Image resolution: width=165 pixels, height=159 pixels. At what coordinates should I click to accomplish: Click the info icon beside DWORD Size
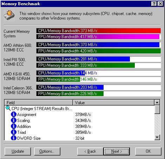pos(14,138)
